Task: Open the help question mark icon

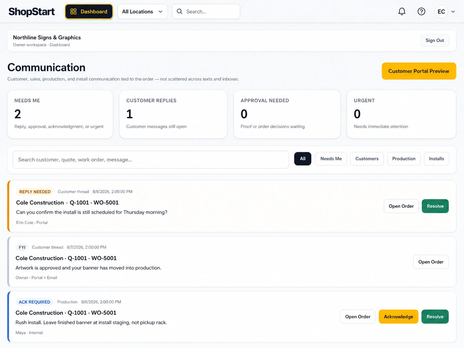Action: coord(421,12)
